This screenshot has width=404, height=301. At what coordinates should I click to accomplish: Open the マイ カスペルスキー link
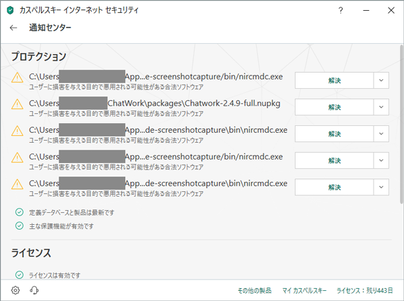[304, 290]
